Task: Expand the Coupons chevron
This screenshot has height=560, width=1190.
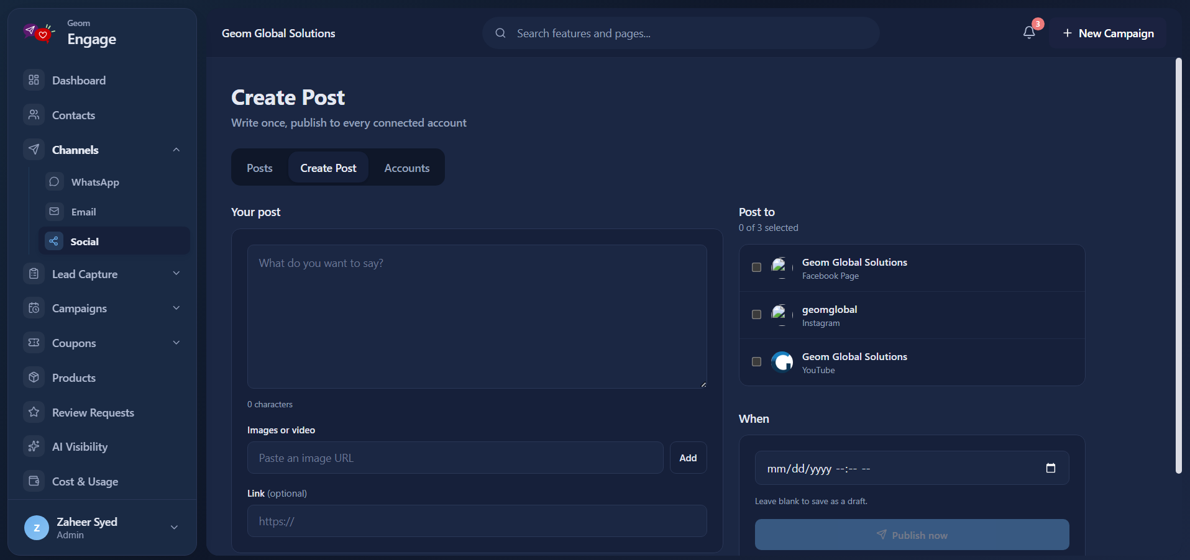Action: point(176,343)
